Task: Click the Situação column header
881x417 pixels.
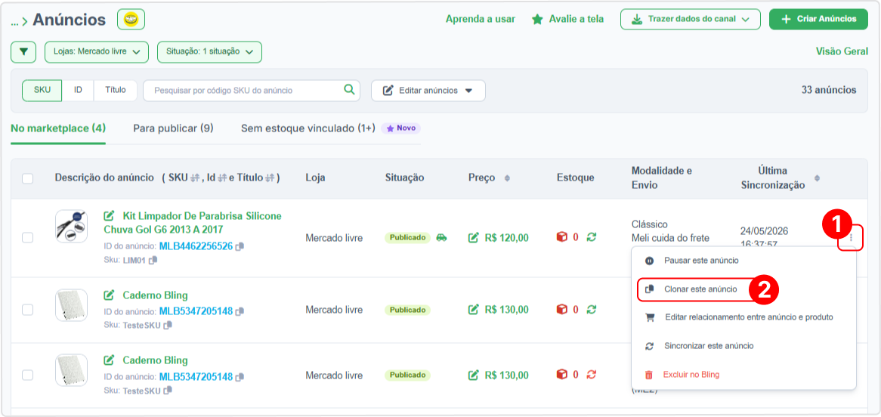Action: (x=404, y=178)
